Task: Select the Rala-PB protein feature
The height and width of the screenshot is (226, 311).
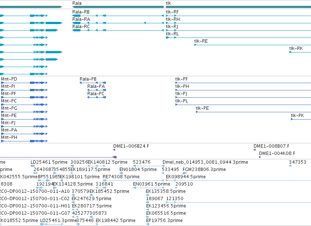Action: click(88, 79)
